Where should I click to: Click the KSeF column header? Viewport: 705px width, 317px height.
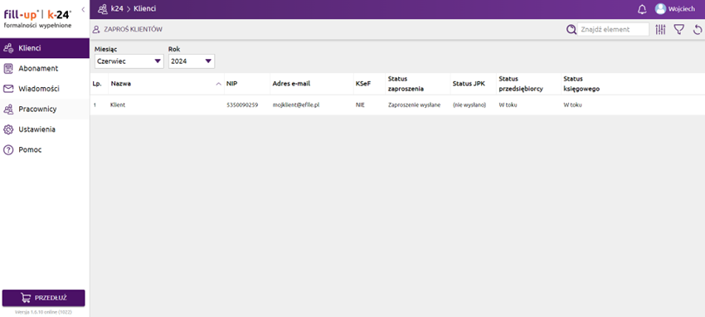click(370, 84)
